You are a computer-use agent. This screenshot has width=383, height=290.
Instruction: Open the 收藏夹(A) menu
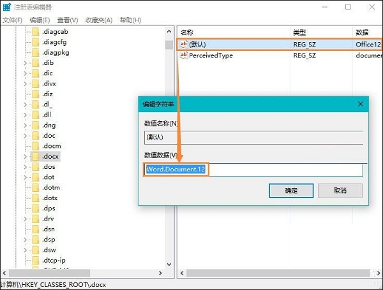click(x=98, y=20)
